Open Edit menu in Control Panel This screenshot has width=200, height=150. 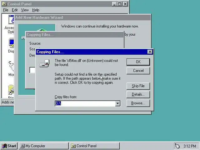coord(15,10)
